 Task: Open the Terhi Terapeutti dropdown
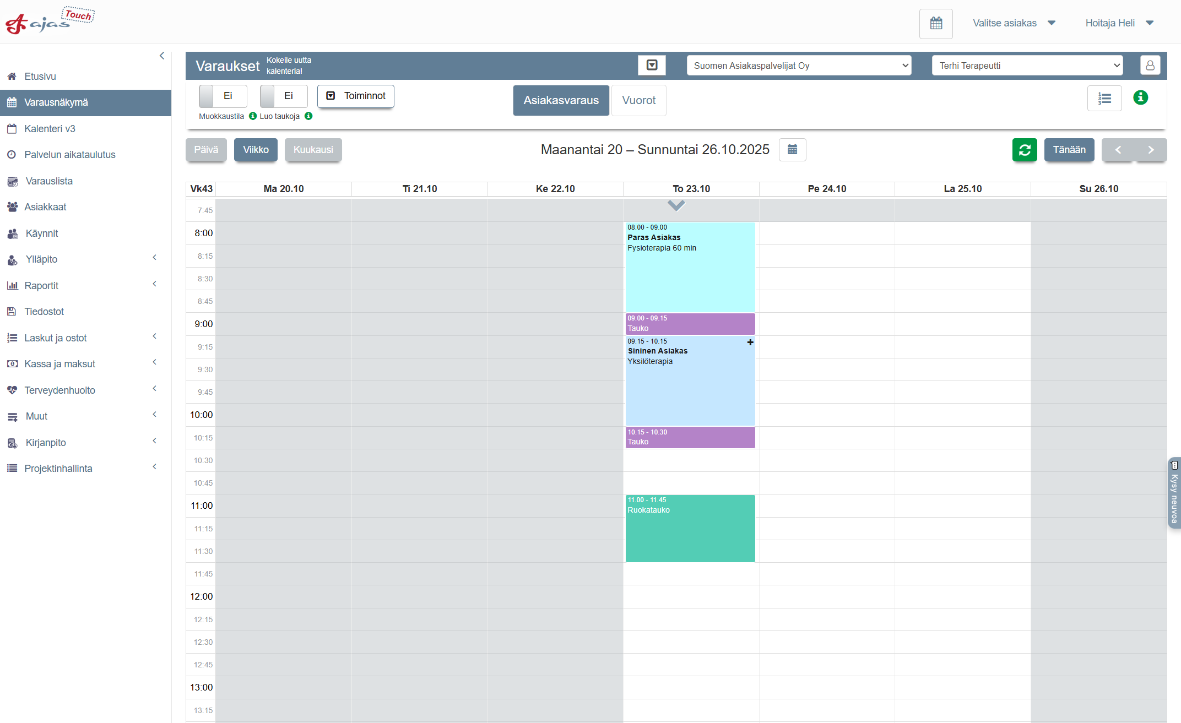point(1026,66)
